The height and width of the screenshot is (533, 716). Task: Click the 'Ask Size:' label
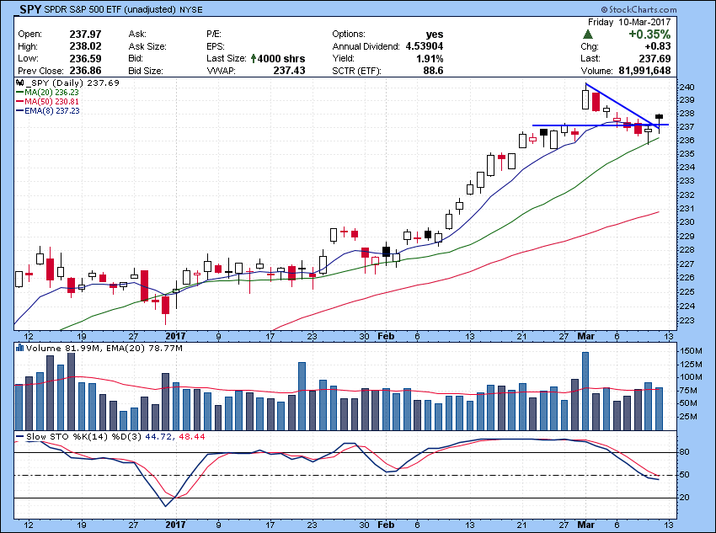[x=147, y=46]
